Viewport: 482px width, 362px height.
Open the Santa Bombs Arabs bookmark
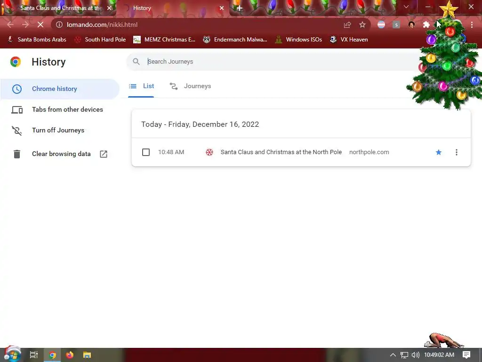point(37,40)
